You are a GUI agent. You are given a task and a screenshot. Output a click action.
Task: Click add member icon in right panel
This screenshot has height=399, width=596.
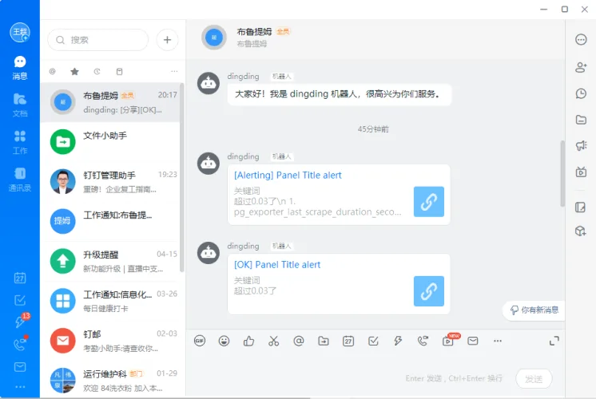pos(581,67)
